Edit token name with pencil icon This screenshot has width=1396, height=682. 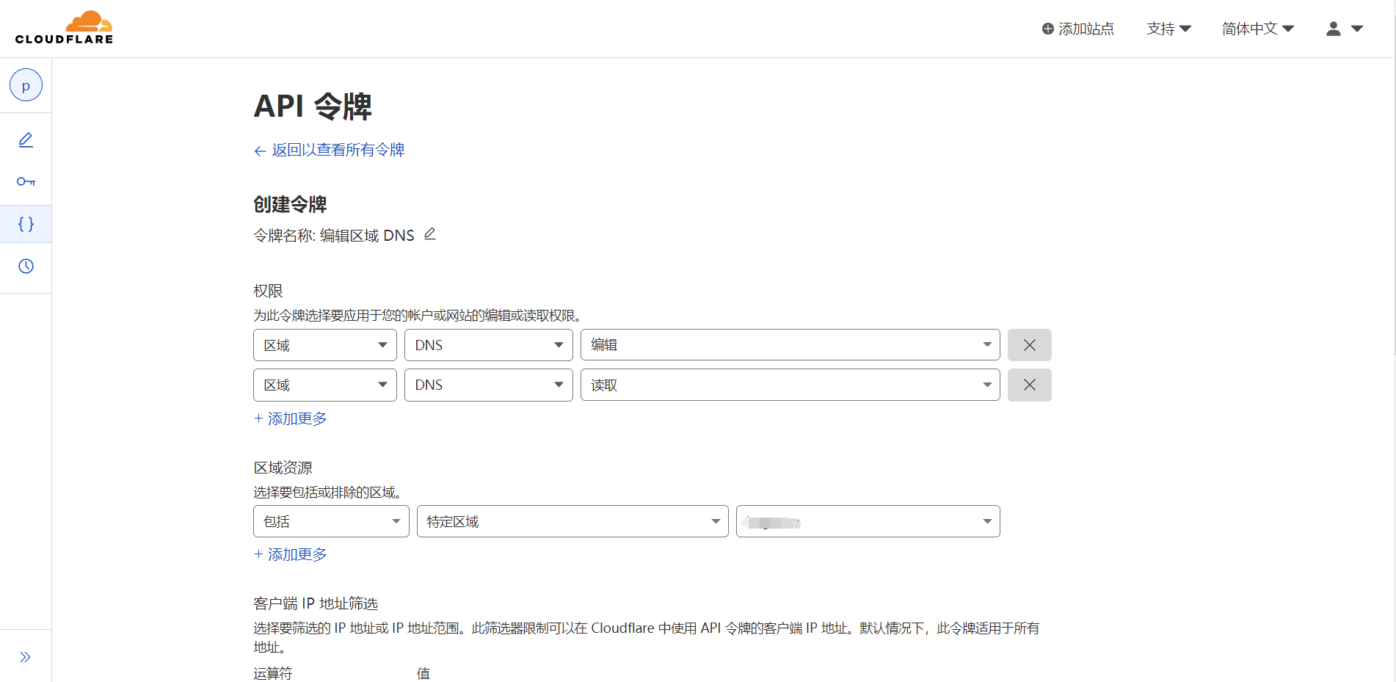[430, 234]
